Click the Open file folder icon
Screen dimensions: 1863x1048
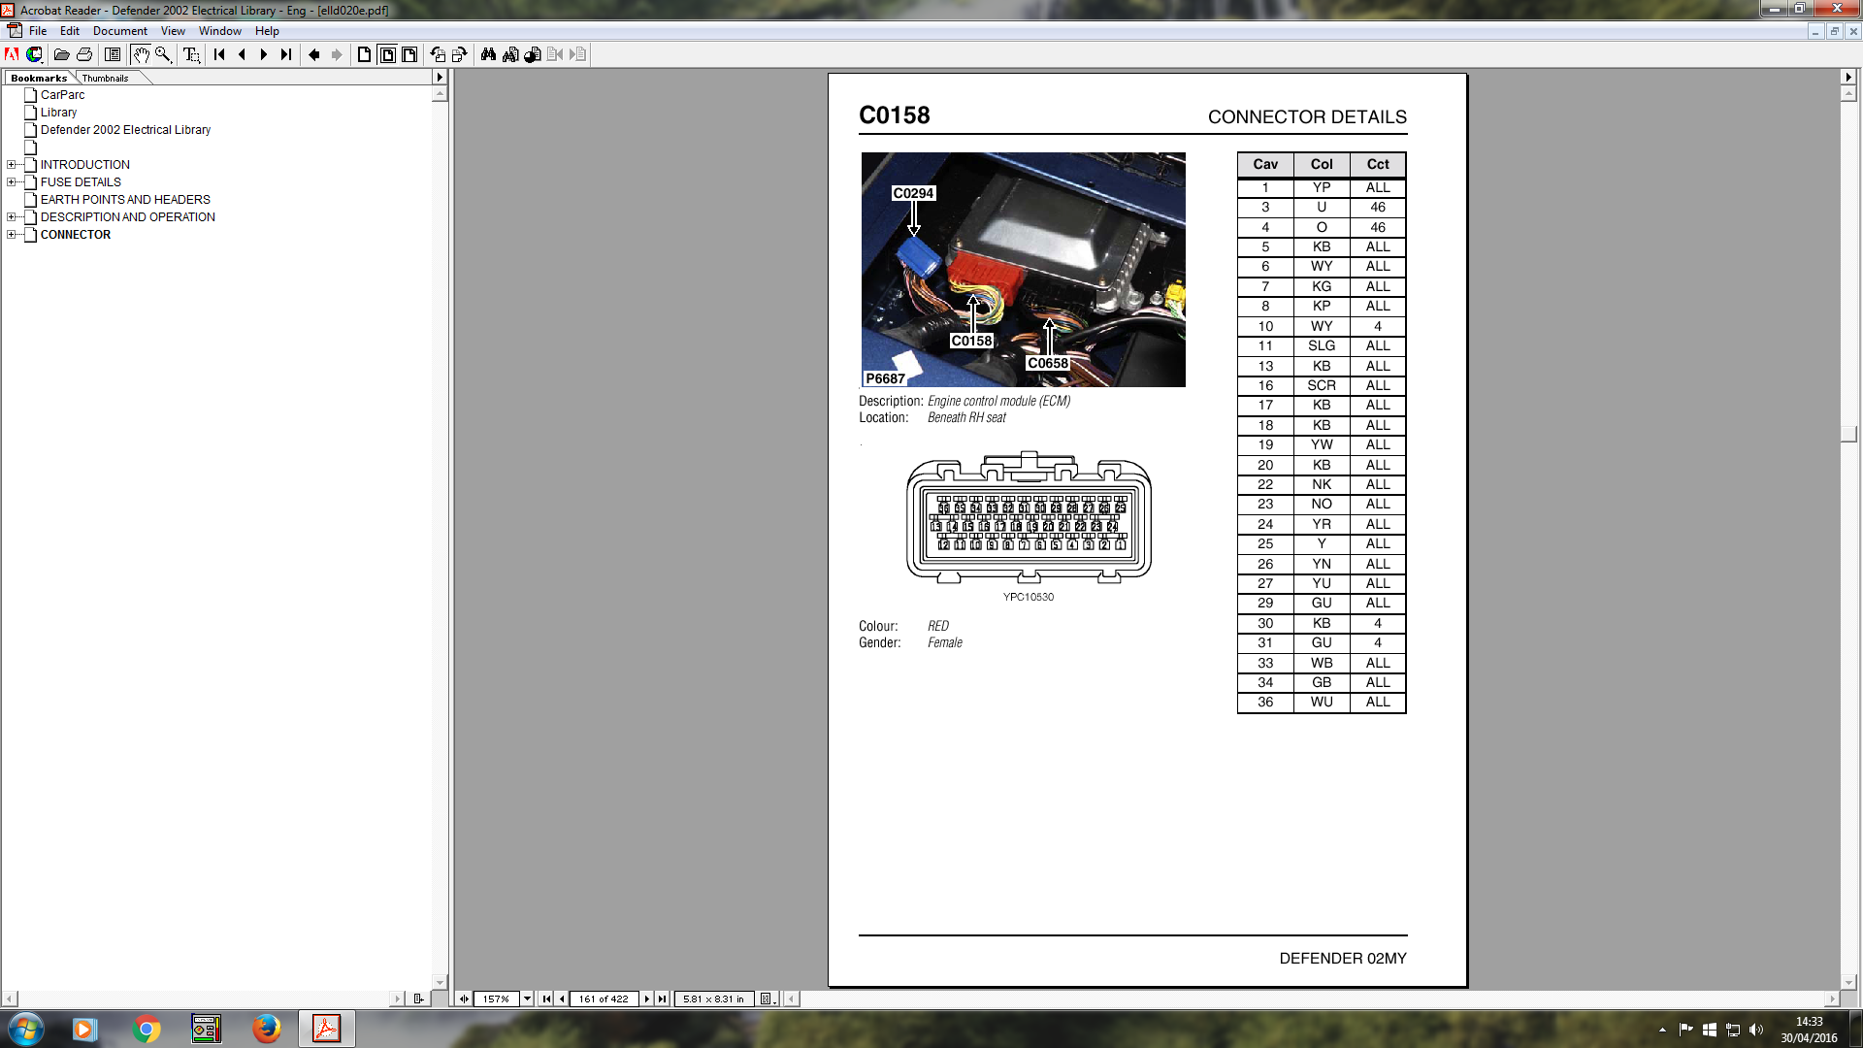61,54
